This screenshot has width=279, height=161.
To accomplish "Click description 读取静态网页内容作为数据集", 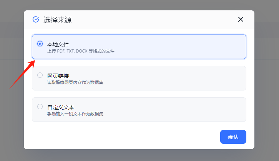I will point(75,82).
